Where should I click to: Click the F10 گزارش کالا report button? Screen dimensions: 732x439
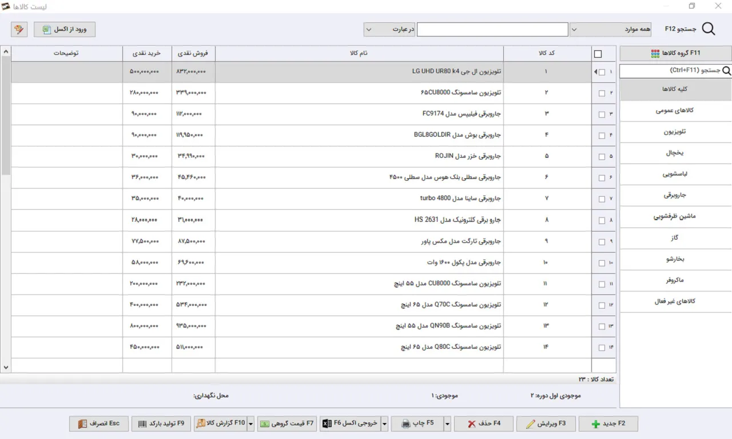pyautogui.click(x=220, y=424)
